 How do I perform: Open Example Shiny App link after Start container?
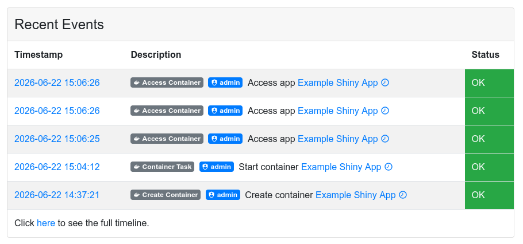(341, 167)
